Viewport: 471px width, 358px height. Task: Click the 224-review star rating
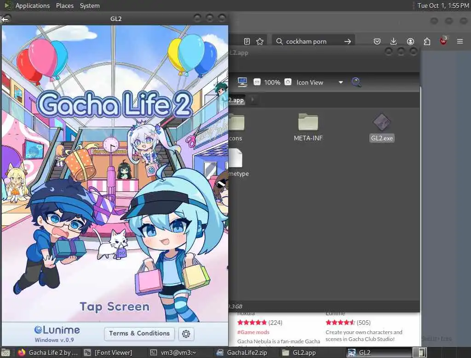(x=252, y=323)
